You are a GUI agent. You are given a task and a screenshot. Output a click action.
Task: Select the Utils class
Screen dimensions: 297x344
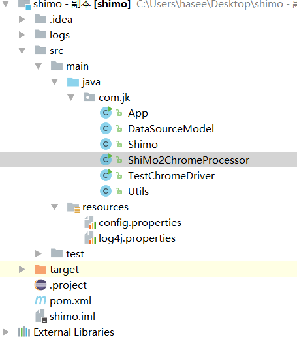click(138, 192)
